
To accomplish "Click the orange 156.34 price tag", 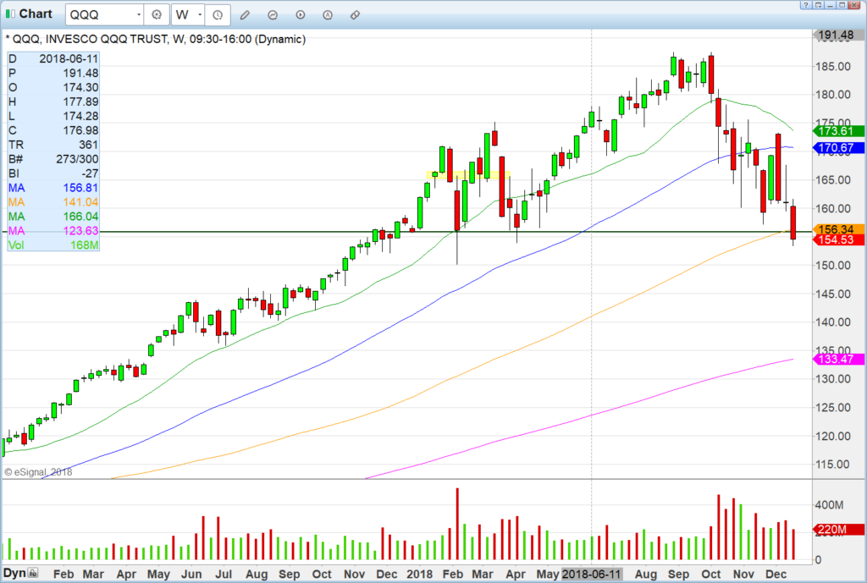I will [x=838, y=228].
